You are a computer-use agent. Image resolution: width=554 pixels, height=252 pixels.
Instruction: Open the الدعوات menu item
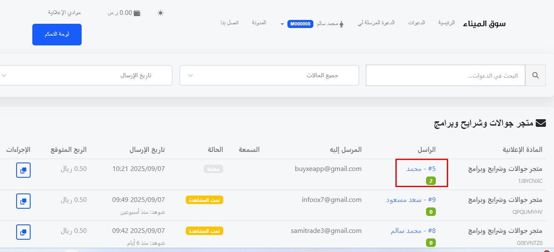(x=416, y=22)
